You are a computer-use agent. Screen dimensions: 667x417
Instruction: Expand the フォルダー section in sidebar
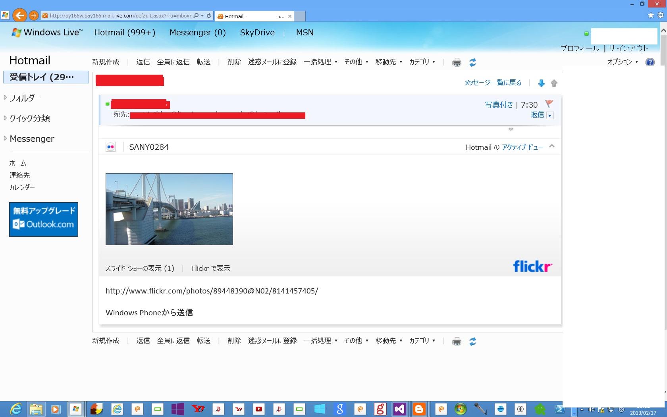6,97
